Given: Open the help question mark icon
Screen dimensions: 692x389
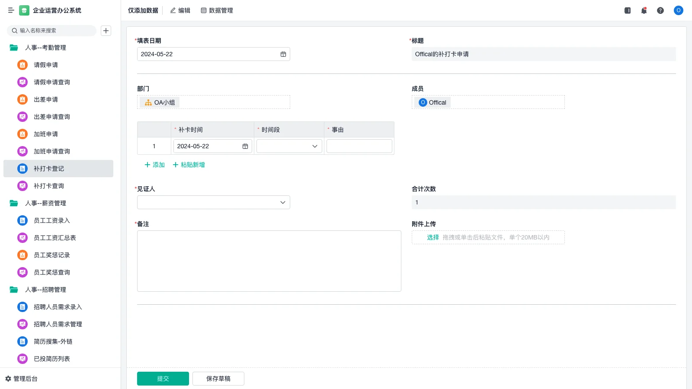Looking at the screenshot, I should coord(660,10).
